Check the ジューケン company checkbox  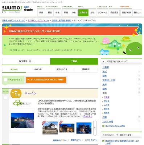[x=5, y=98]
